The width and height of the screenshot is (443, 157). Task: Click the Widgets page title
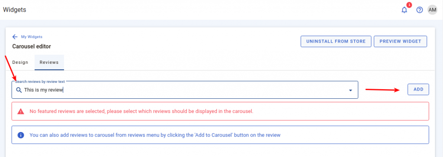pyautogui.click(x=14, y=10)
